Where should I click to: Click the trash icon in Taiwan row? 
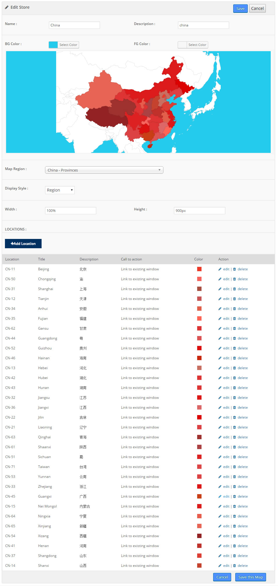click(234, 467)
